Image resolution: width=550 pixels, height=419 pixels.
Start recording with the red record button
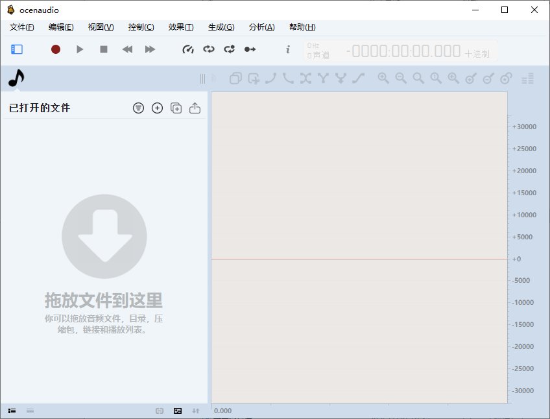pyautogui.click(x=56, y=49)
